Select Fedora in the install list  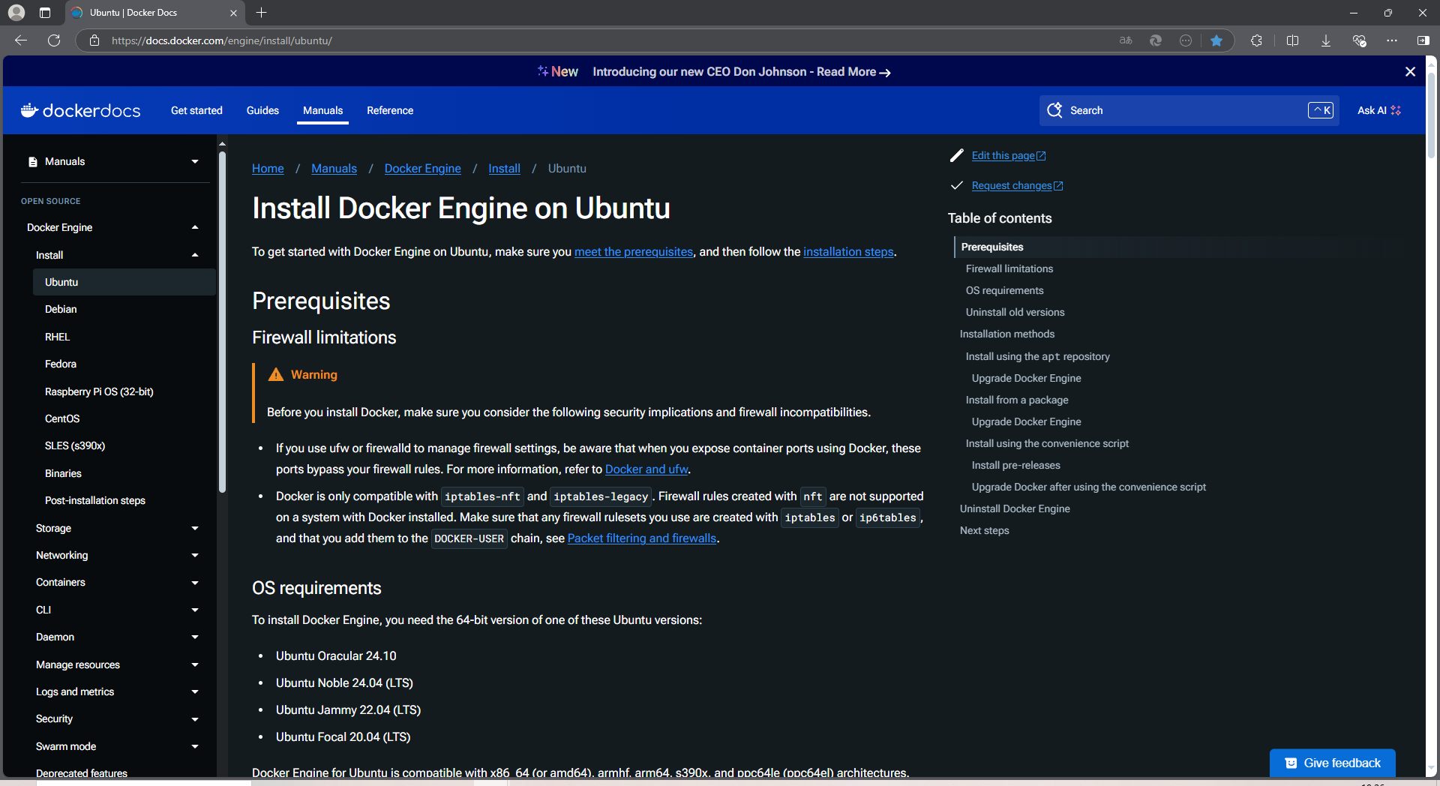(61, 364)
